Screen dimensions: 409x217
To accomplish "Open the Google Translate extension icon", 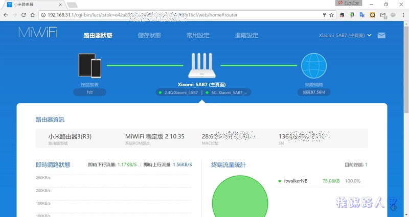I will click(x=362, y=15).
